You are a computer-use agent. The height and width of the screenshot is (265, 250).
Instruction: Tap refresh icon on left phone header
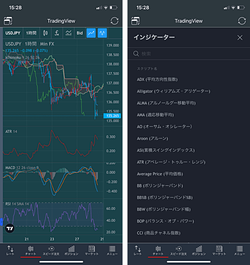114,21
